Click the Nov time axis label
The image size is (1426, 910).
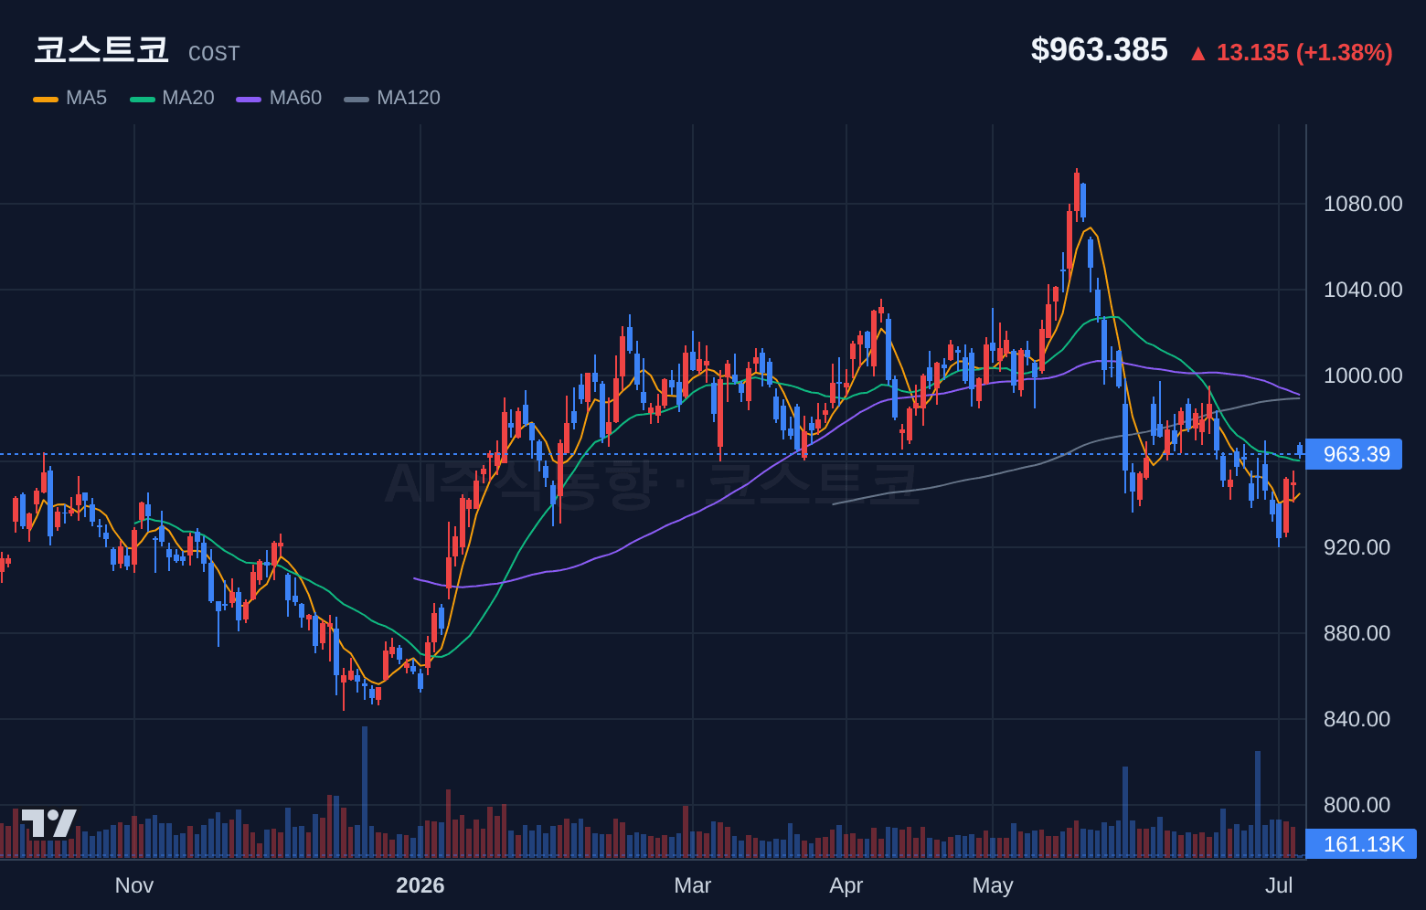[x=134, y=885]
